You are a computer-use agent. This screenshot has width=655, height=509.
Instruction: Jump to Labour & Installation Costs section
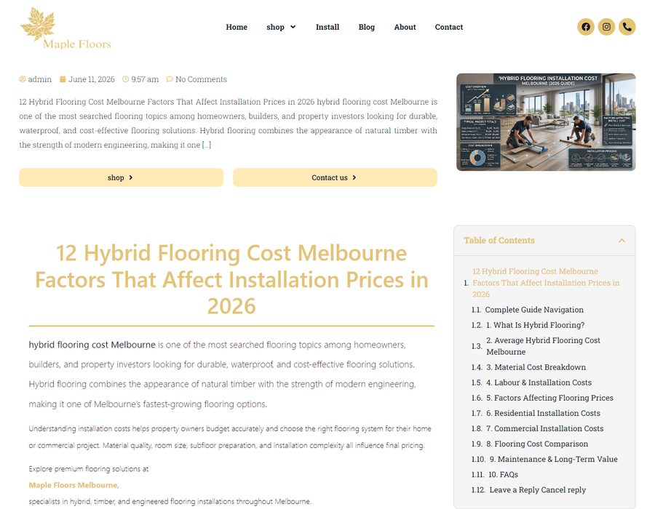tap(539, 383)
